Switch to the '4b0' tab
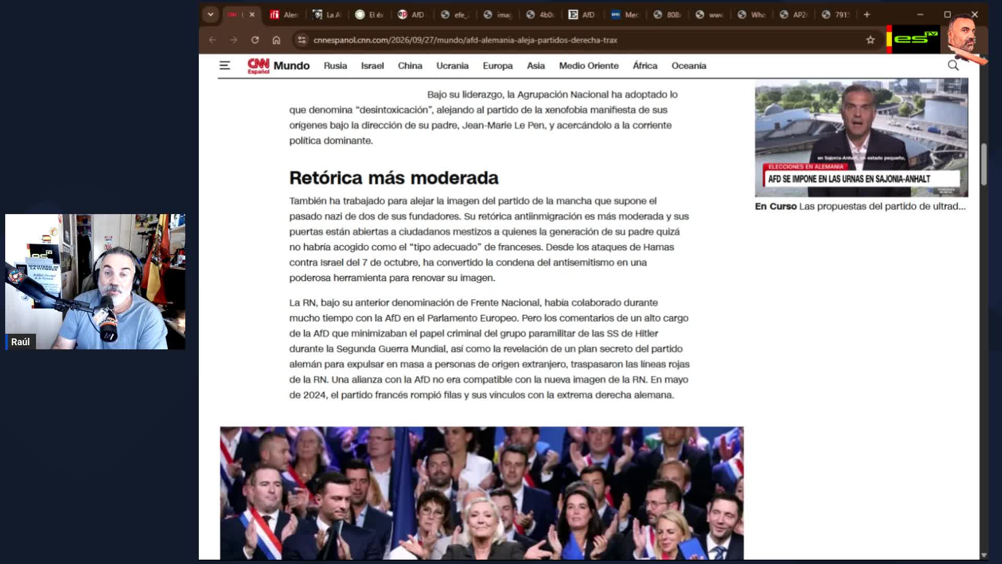The height and width of the screenshot is (564, 1002). coord(540,15)
